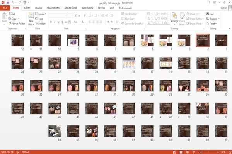
Task: Click the user account avatar
Action: (x=230, y=8)
